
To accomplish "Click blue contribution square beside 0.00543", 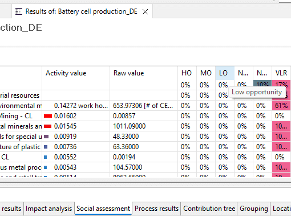I will point(46,167).
